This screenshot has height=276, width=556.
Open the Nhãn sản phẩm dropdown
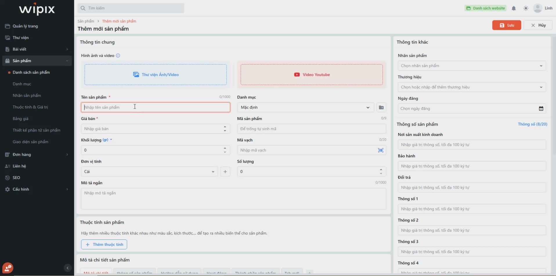tap(472, 66)
